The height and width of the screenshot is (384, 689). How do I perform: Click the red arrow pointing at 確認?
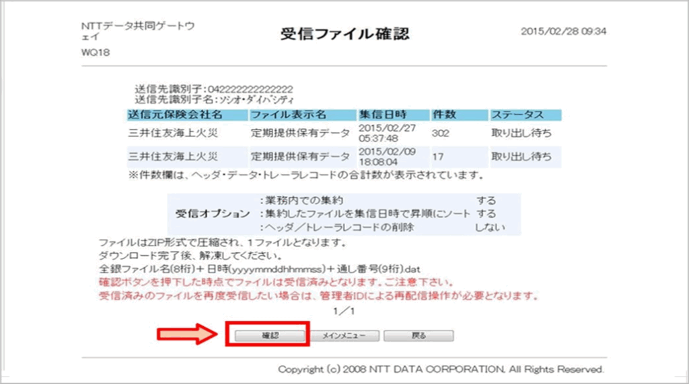(188, 335)
